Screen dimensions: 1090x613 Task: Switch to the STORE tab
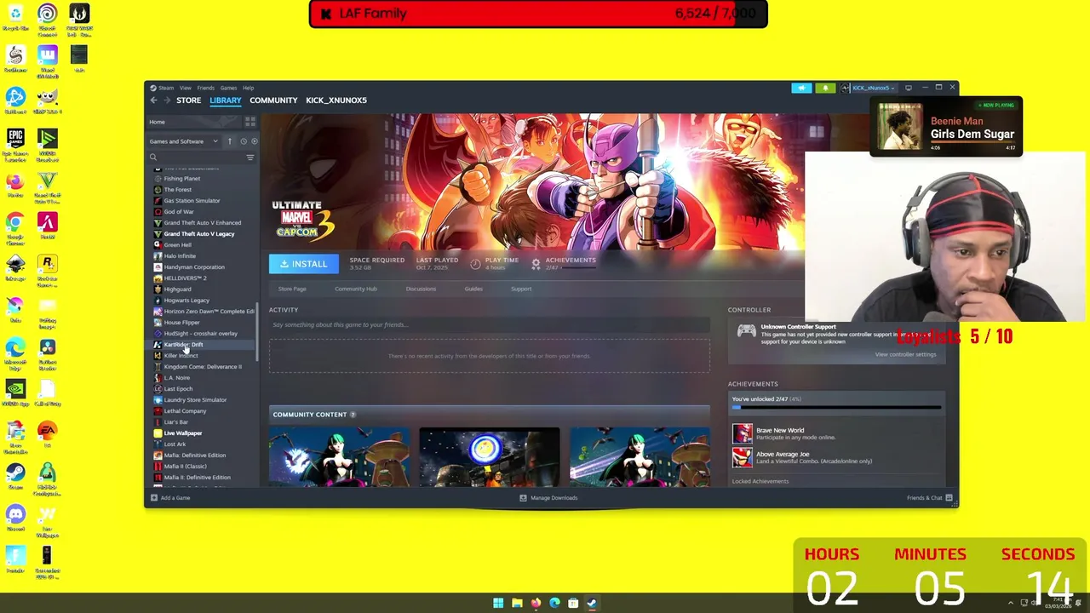pos(188,100)
